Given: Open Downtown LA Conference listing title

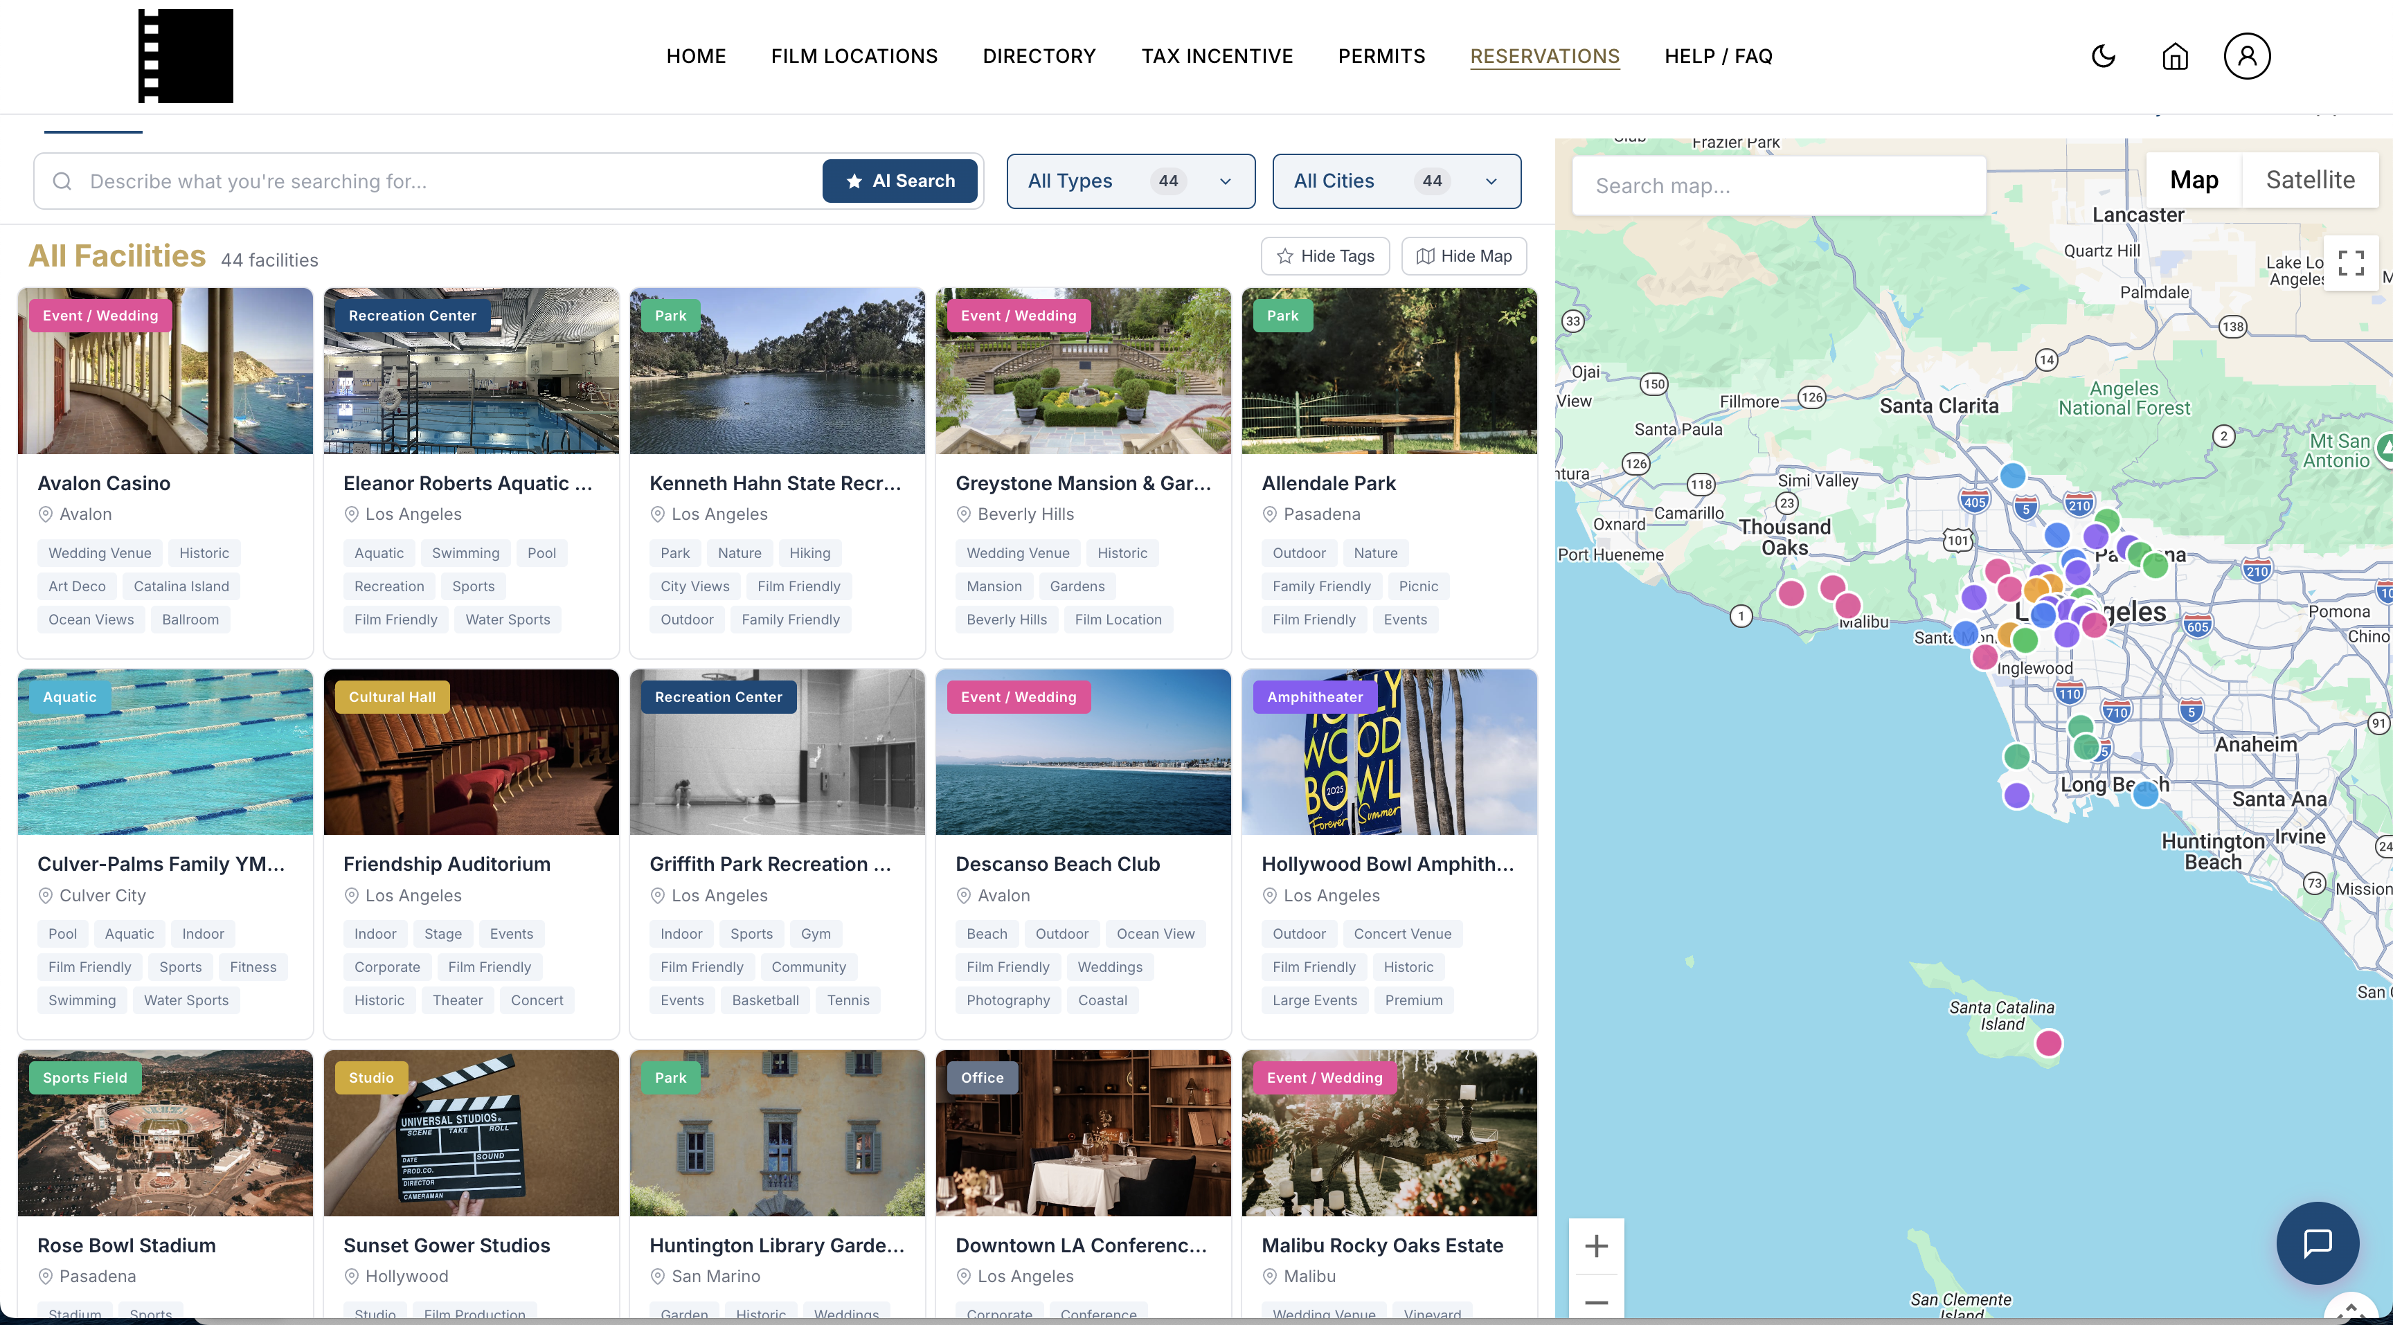Looking at the screenshot, I should pyautogui.click(x=1082, y=1245).
